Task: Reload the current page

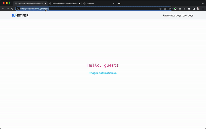Action: (12, 9)
